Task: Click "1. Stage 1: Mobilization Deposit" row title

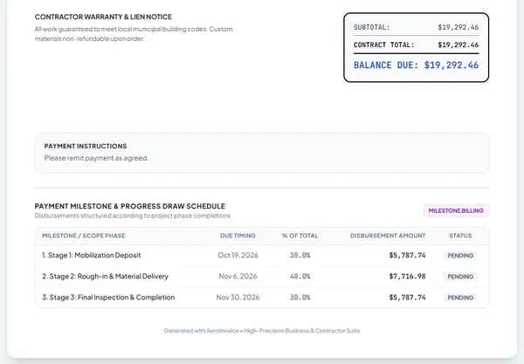Action: coord(91,255)
